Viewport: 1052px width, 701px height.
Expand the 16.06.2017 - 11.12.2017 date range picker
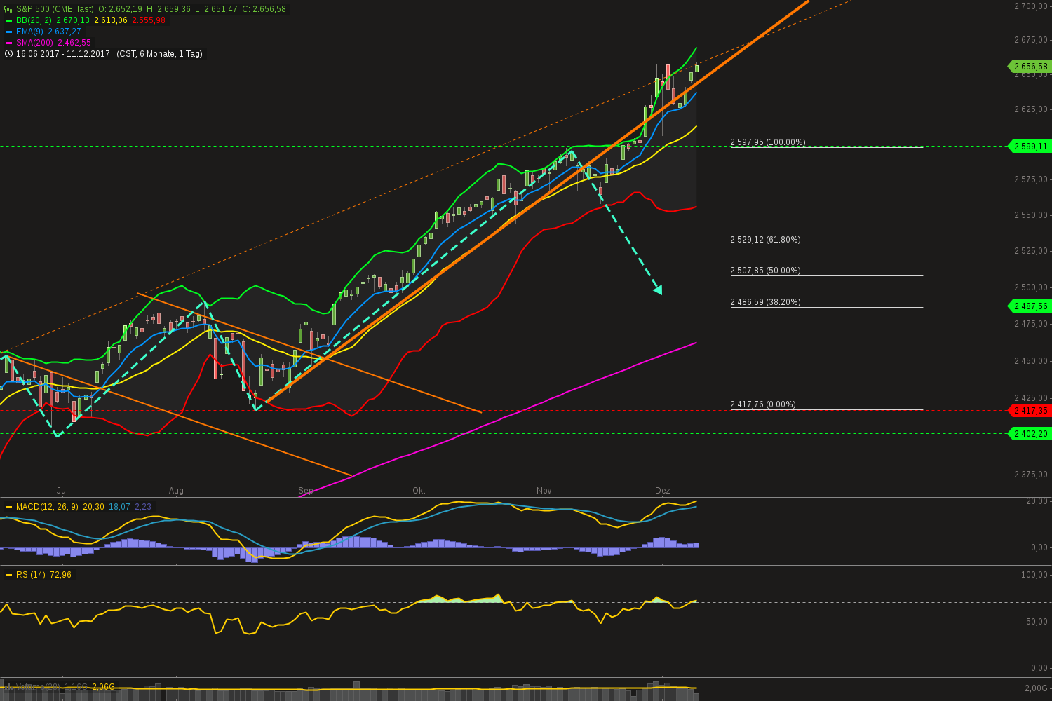63,53
